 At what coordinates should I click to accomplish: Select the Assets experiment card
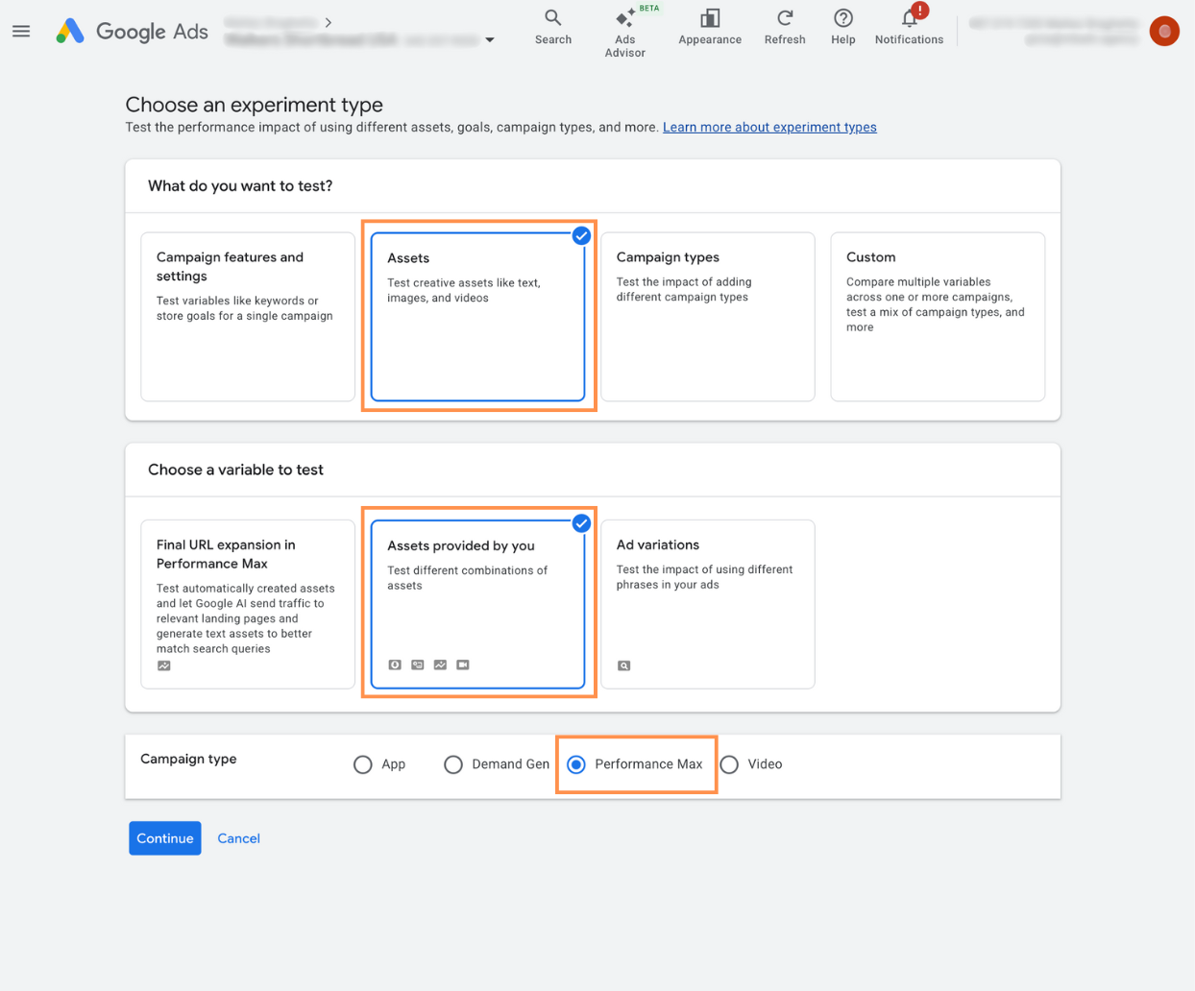point(478,317)
